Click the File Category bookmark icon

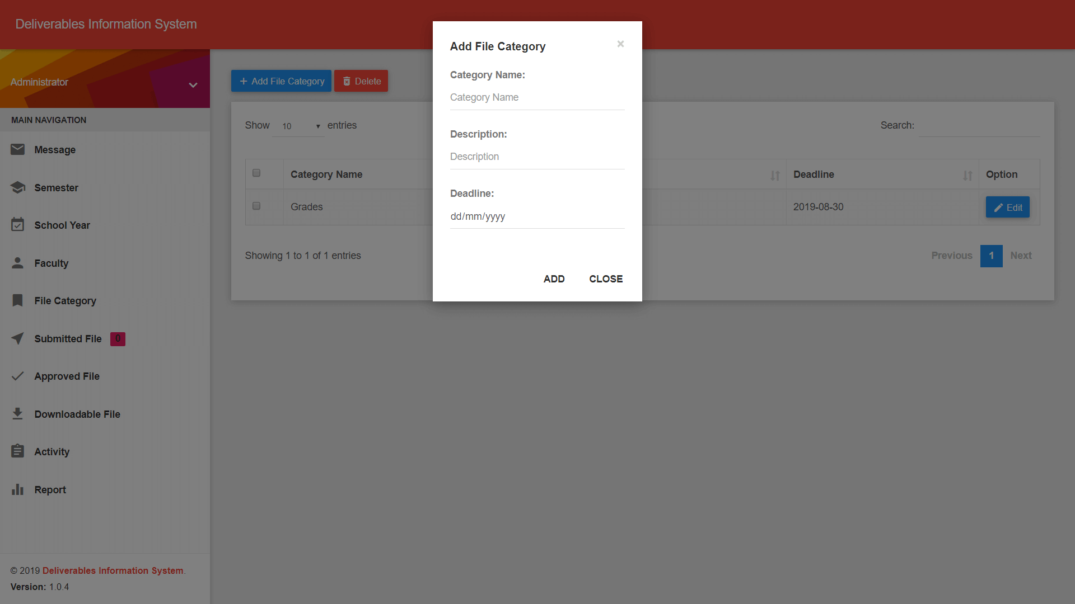17,300
